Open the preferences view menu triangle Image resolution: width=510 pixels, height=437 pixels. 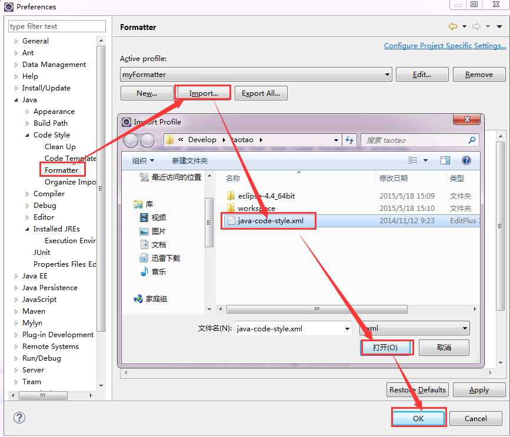pos(499,26)
